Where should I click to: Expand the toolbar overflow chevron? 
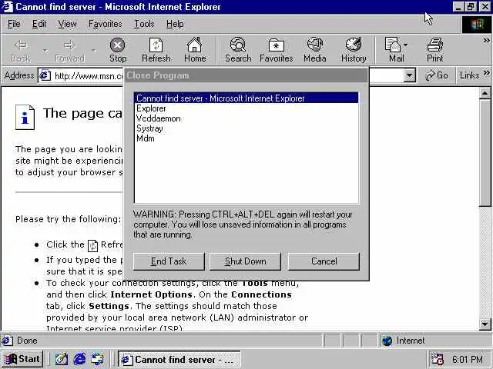(x=486, y=40)
